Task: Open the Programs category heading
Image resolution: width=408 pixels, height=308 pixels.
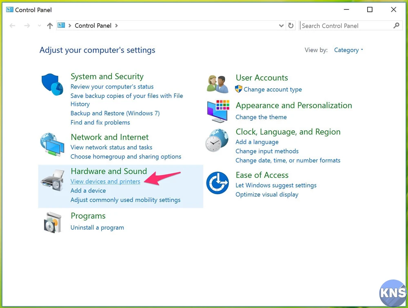Action: pos(88,216)
